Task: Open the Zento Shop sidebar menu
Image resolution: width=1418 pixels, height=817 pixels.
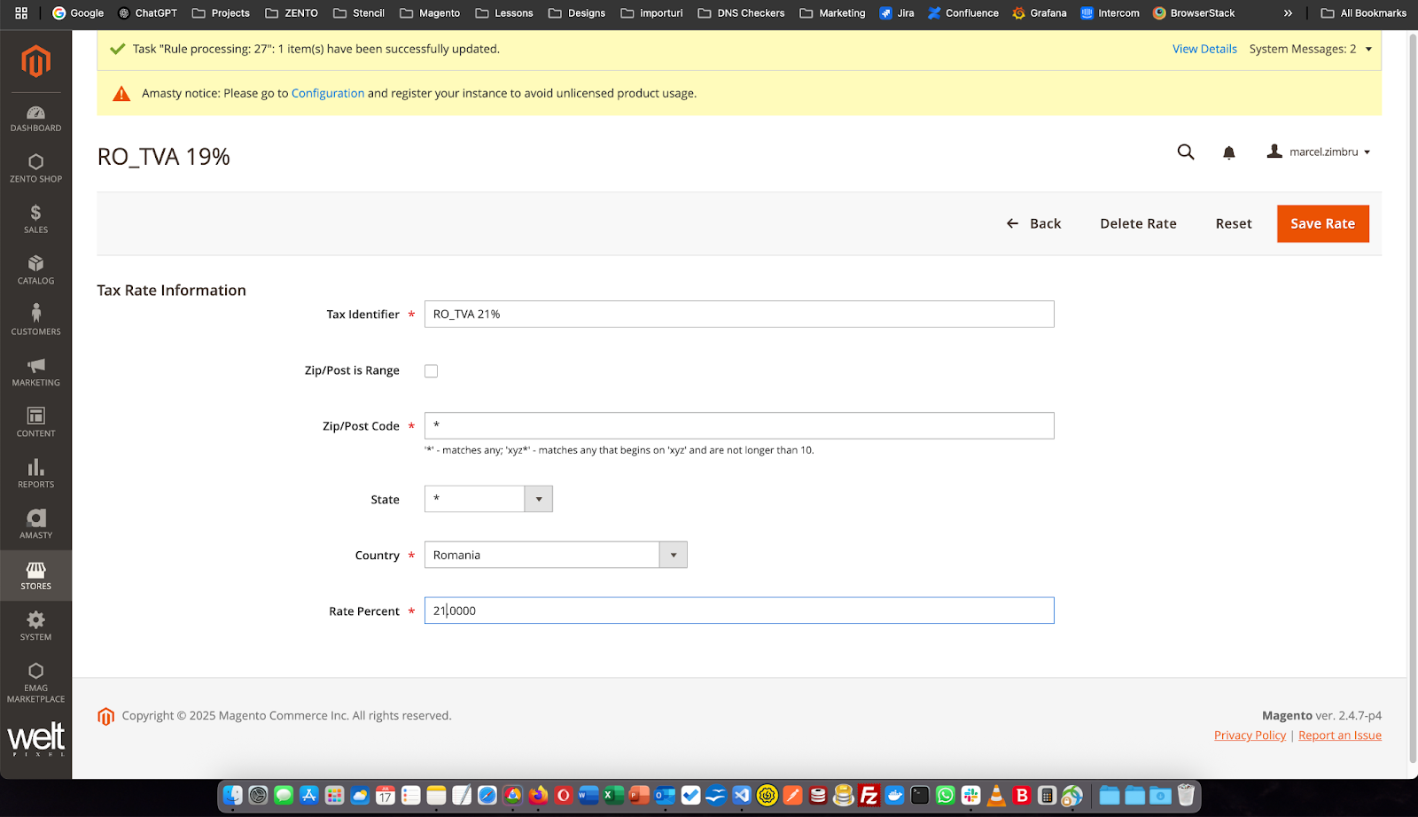Action: pyautogui.click(x=35, y=169)
